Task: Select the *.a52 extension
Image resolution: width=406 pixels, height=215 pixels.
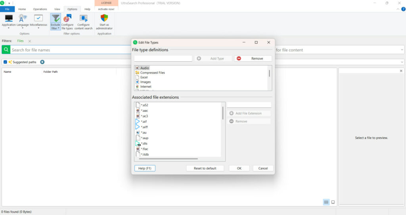Action: pyautogui.click(x=142, y=105)
